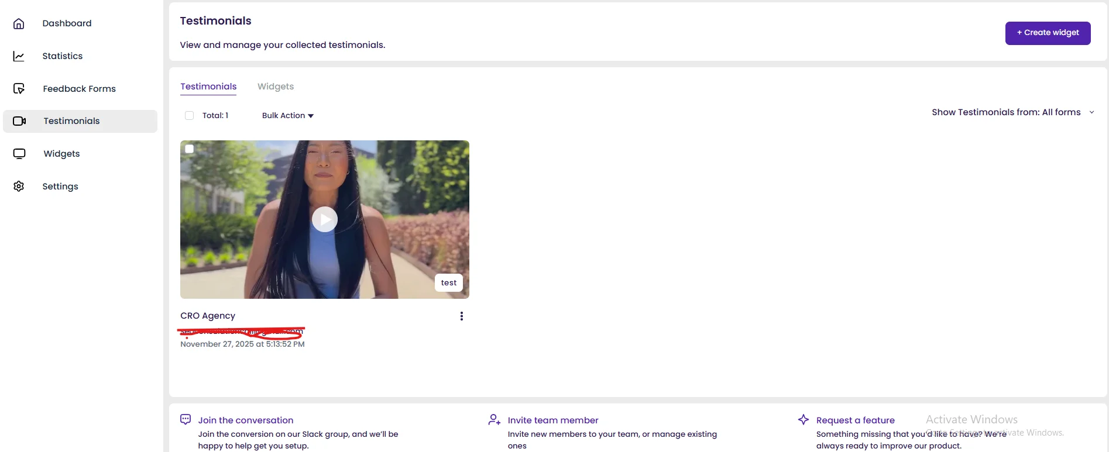Switch to the Widgets tab

point(276,87)
